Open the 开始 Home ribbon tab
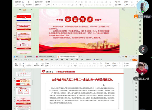 42,60
